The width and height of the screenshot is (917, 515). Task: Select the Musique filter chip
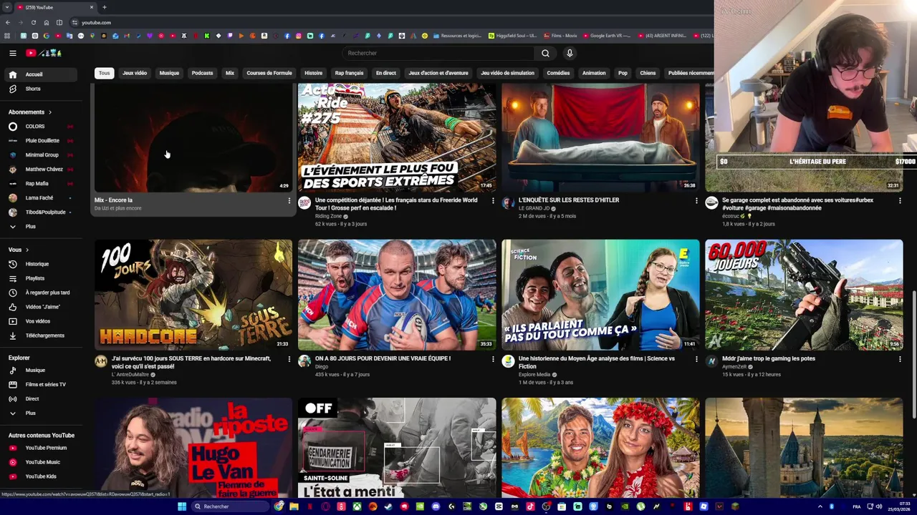point(169,73)
